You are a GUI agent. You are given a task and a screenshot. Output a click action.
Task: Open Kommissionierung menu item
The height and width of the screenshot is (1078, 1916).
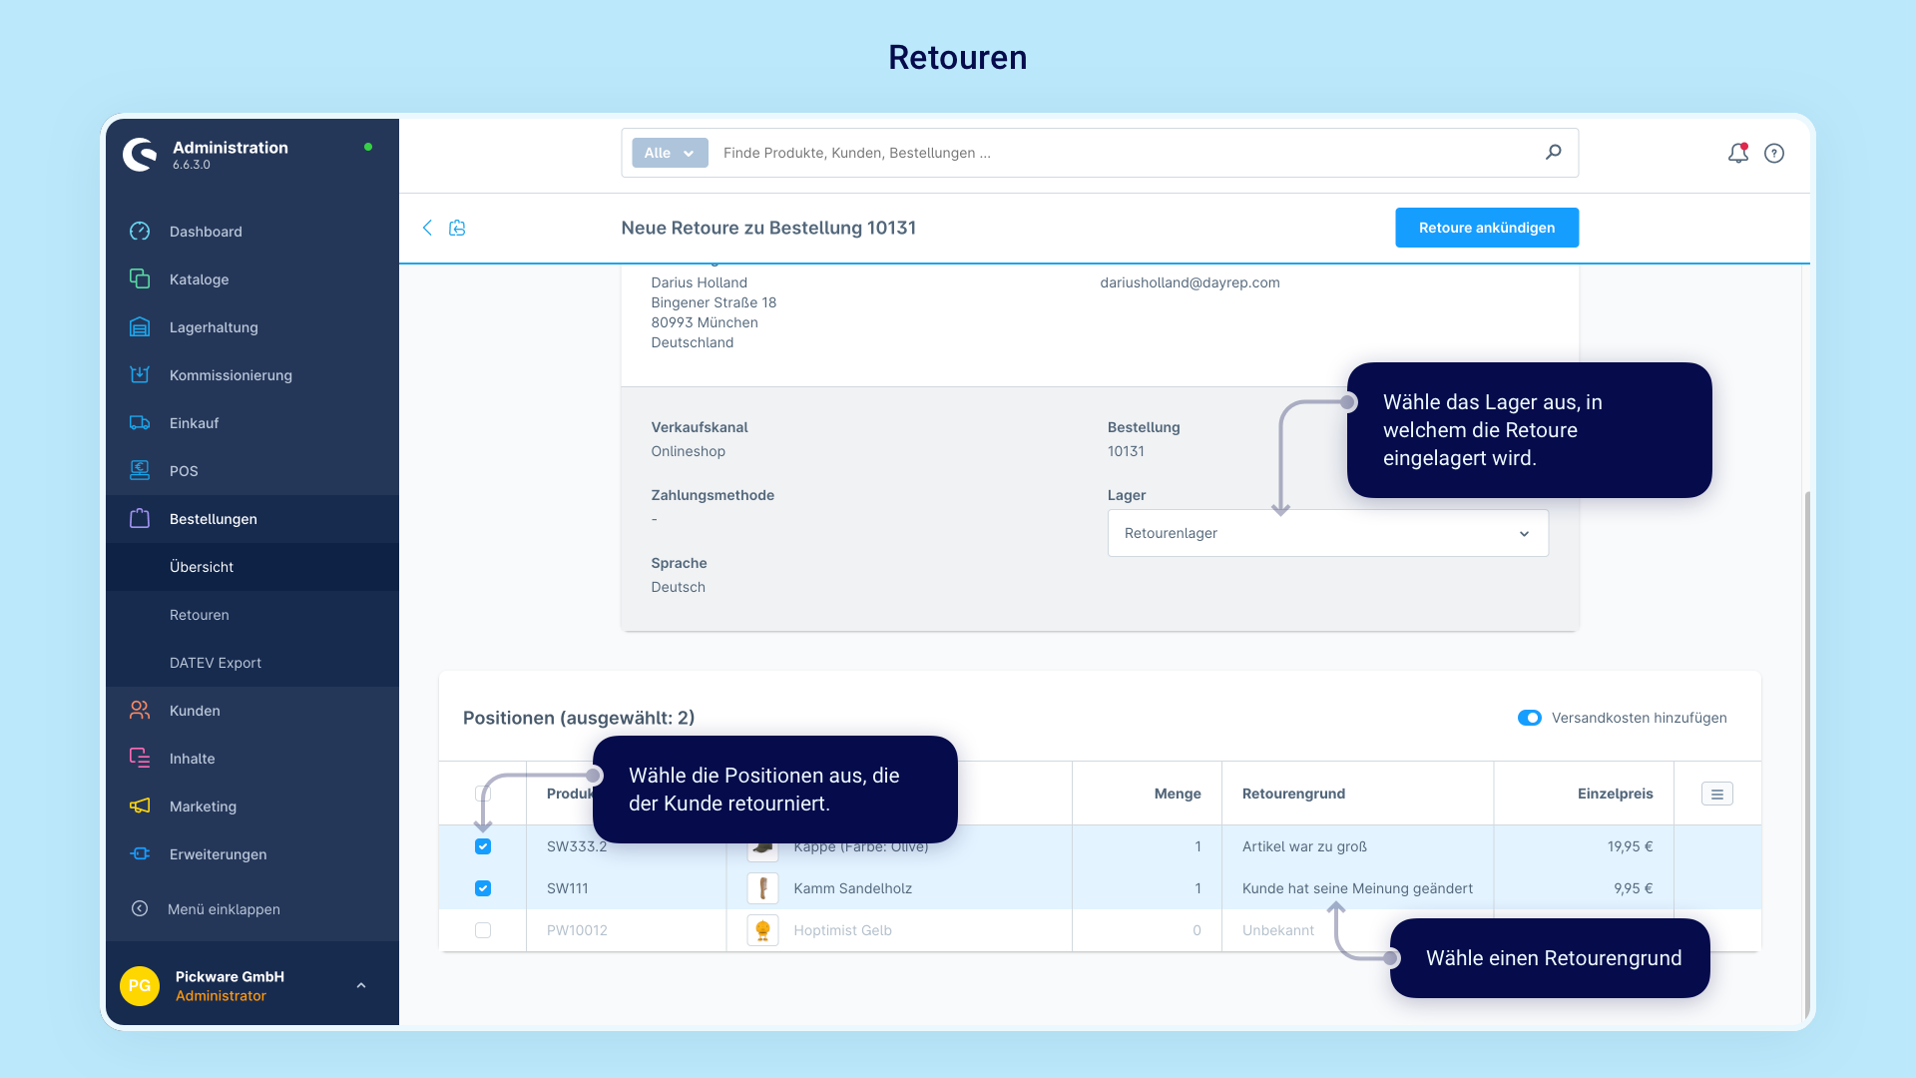tap(231, 375)
